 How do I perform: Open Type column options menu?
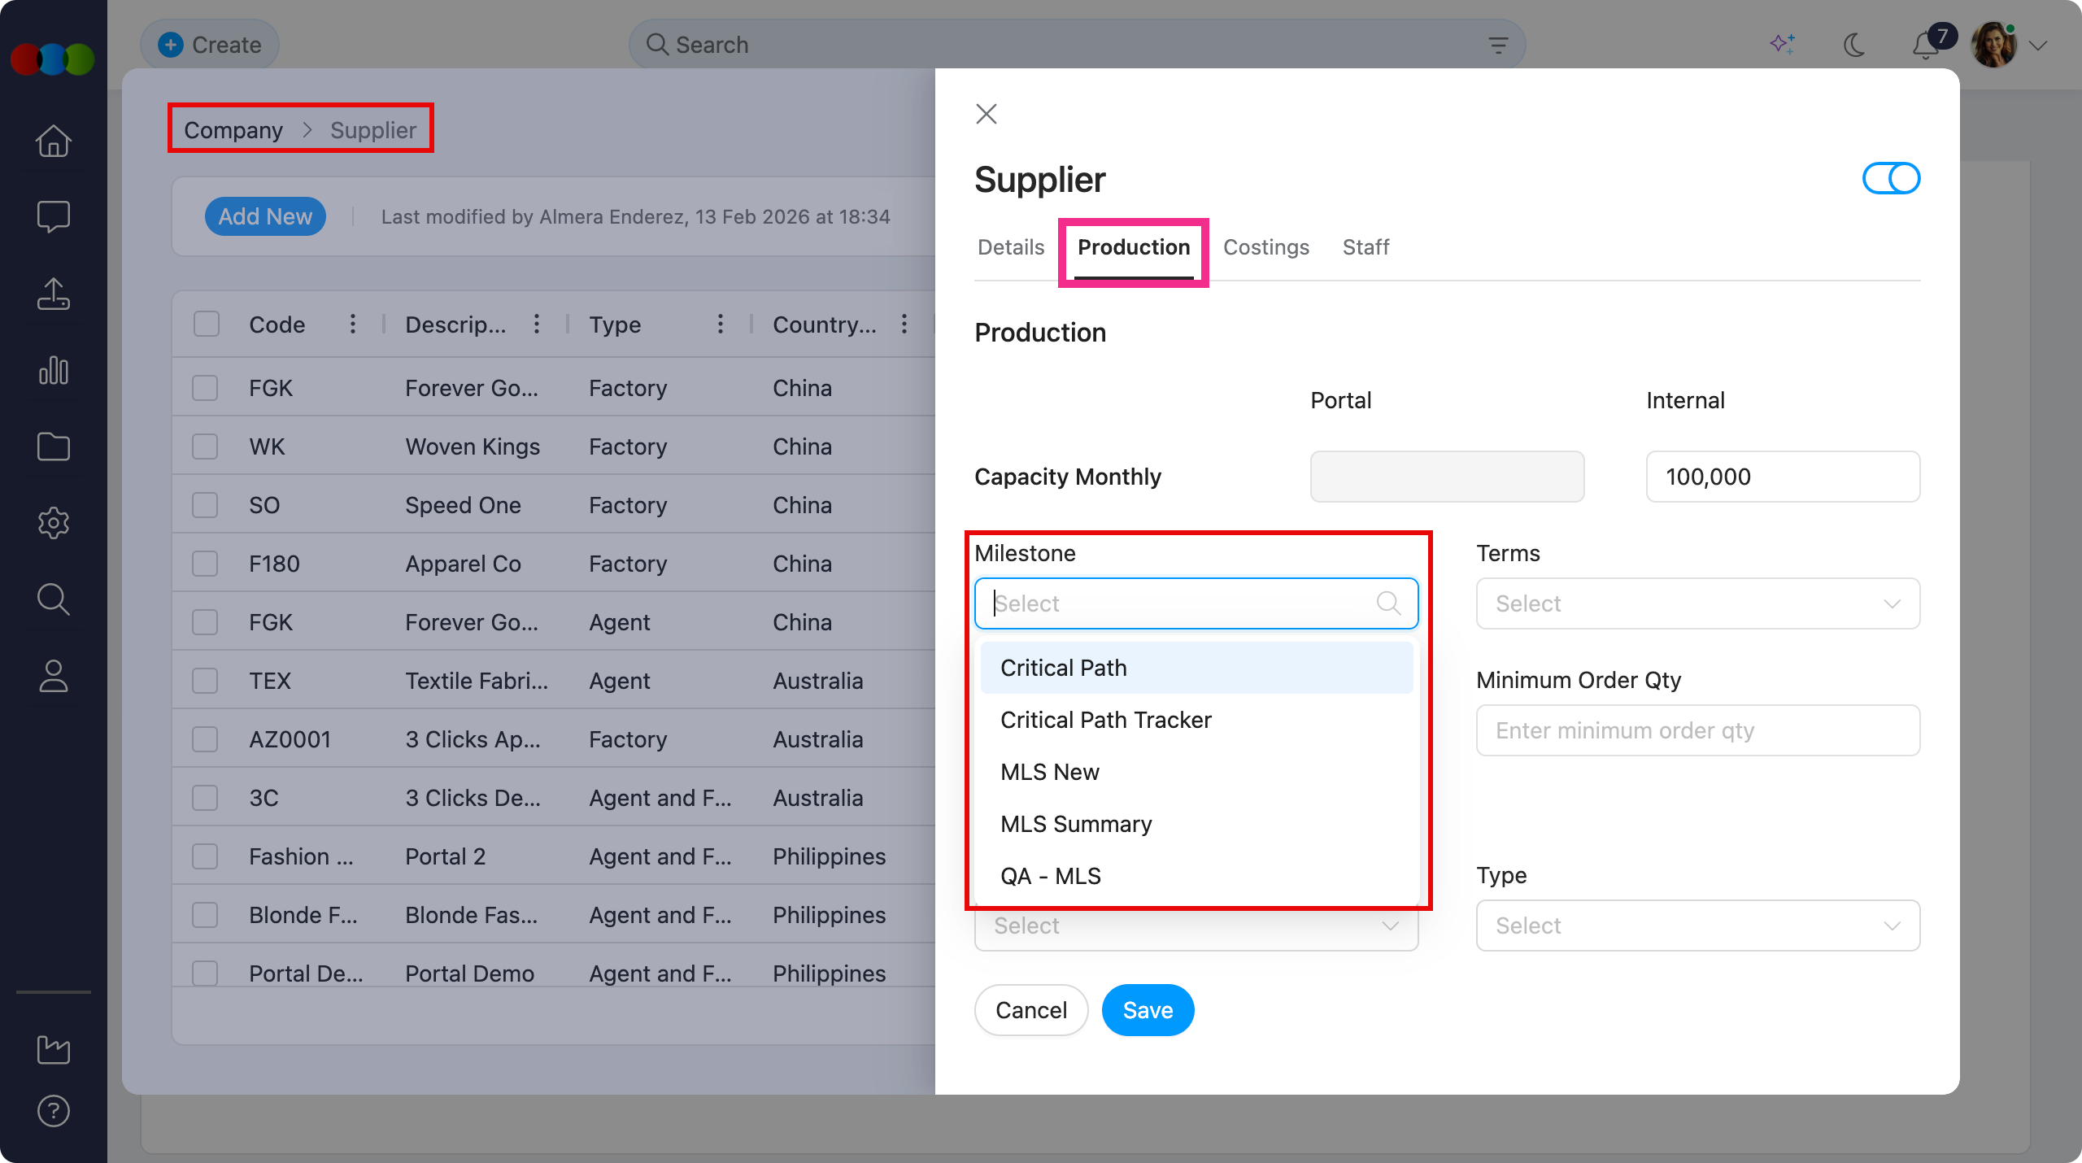pos(720,324)
